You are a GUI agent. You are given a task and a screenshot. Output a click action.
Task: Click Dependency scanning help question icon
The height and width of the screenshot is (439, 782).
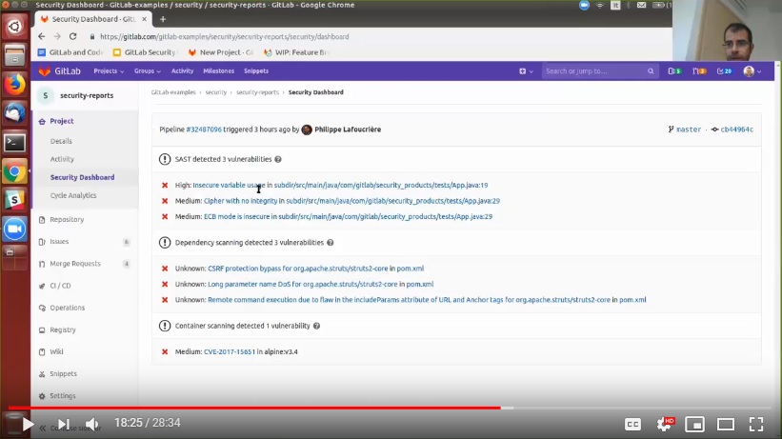pos(331,243)
